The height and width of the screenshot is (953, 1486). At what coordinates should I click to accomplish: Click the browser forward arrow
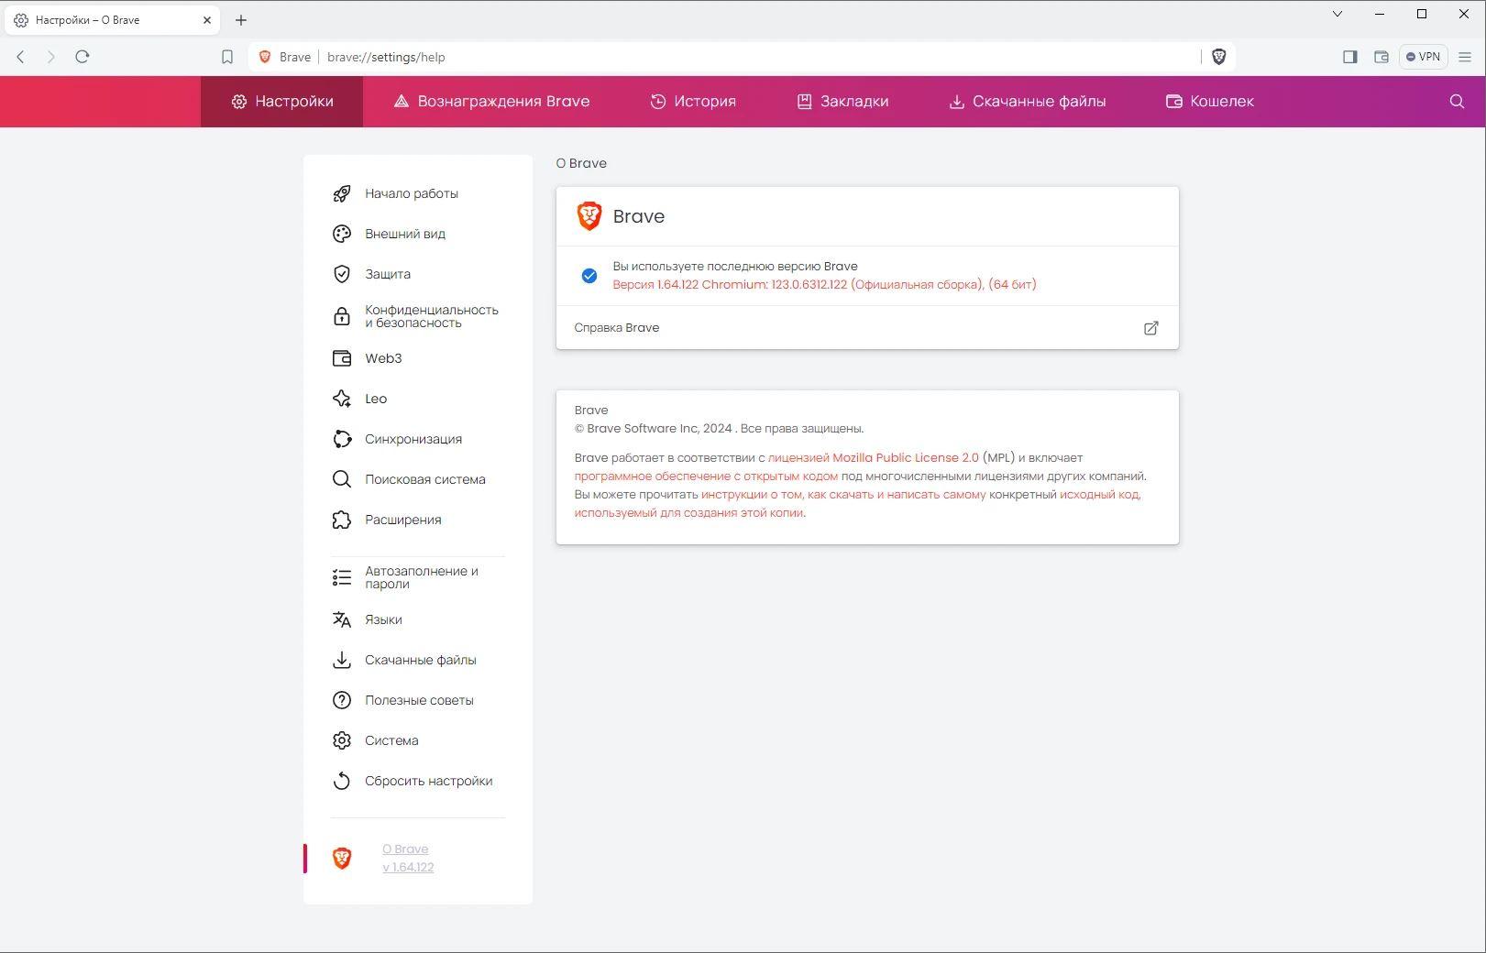tap(51, 57)
